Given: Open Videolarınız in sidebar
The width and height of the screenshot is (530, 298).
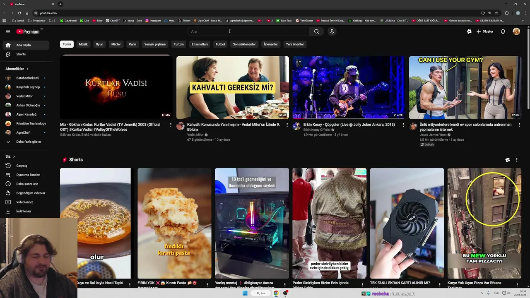Looking at the screenshot, I should tap(26, 202).
